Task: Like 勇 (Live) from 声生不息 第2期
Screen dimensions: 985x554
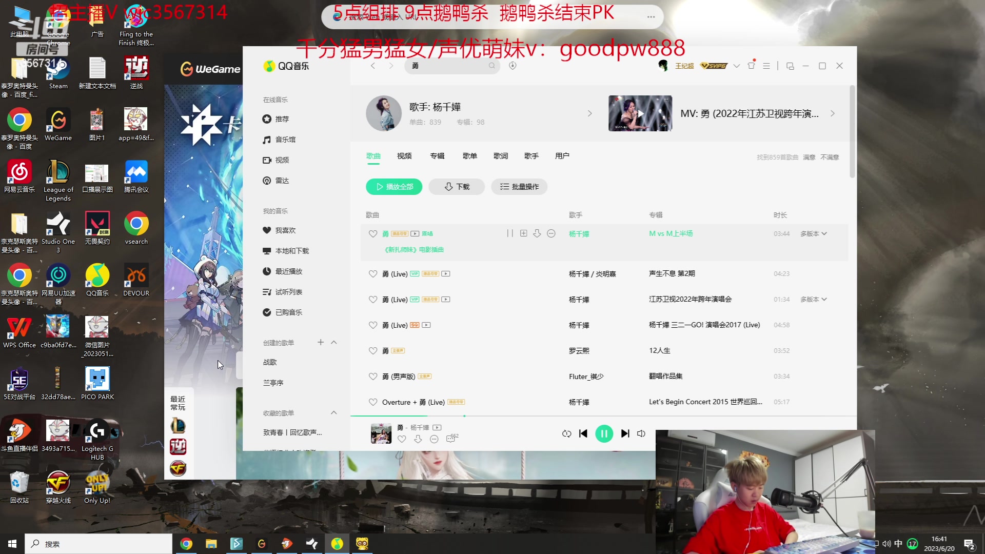Action: click(x=373, y=274)
